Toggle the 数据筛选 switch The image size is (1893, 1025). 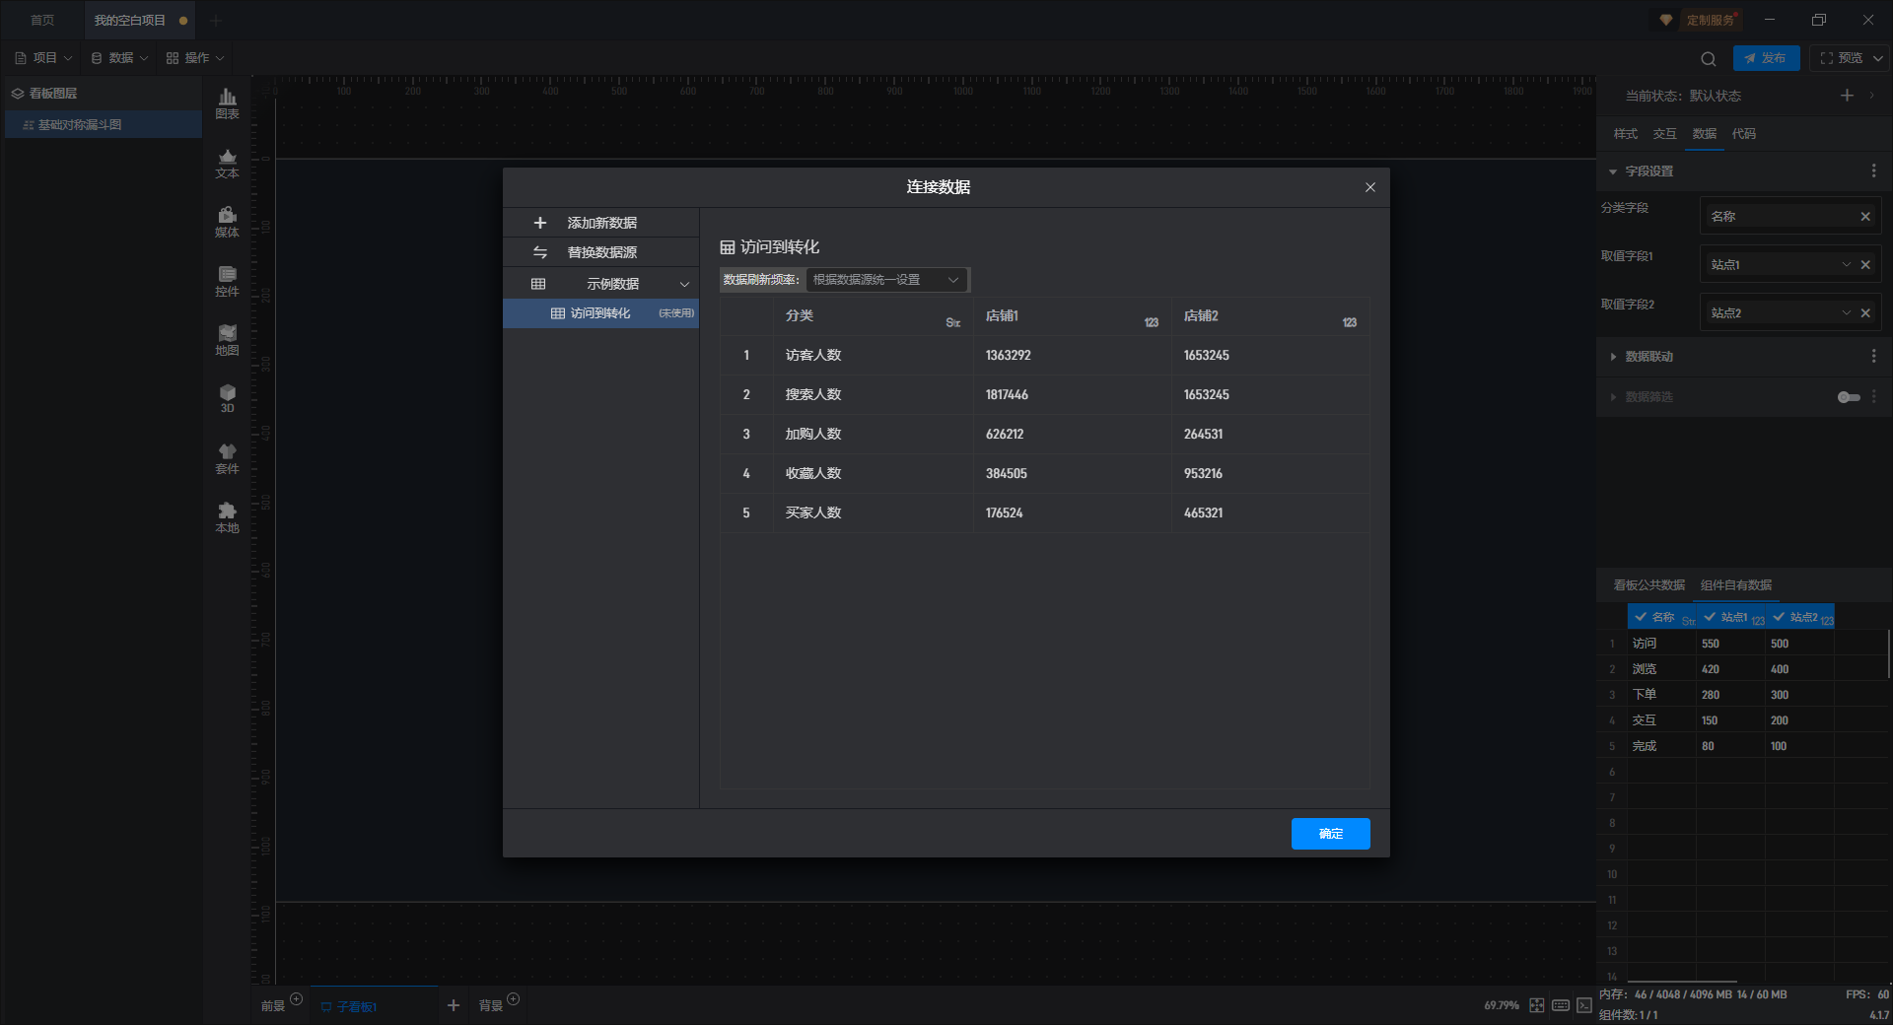click(x=1848, y=397)
